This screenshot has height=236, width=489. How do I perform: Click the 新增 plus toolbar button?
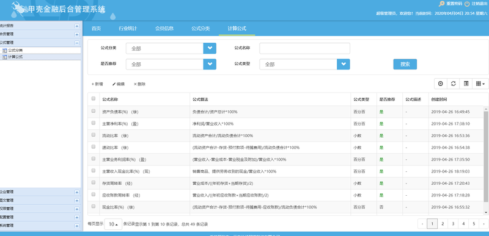pyautogui.click(x=97, y=84)
